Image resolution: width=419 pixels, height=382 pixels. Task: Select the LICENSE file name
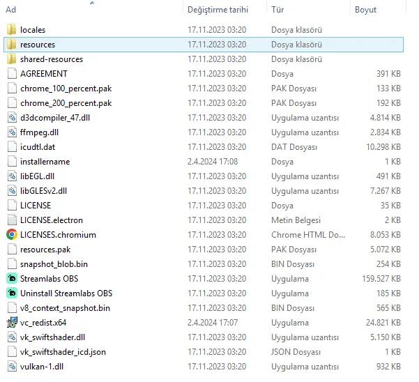pyautogui.click(x=36, y=206)
